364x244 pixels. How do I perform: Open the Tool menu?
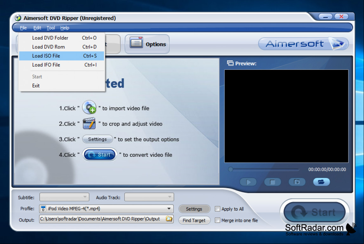point(51,28)
